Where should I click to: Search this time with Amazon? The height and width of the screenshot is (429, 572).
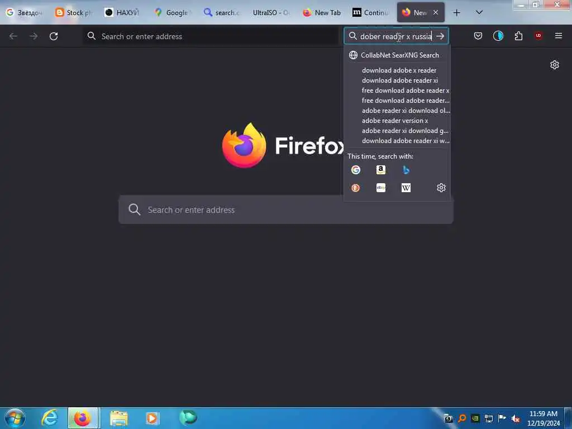click(381, 170)
